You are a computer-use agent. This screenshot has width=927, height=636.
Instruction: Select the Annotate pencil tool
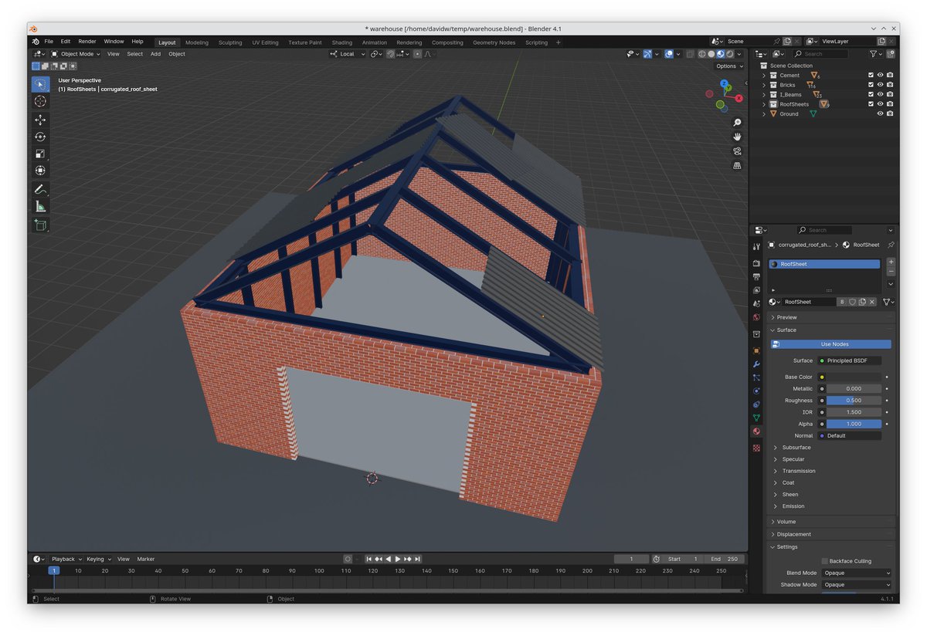[40, 189]
